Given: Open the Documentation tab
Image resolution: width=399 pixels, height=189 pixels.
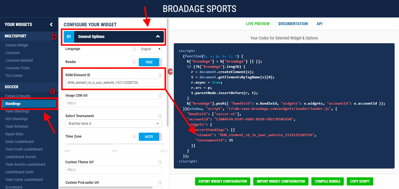Looking at the screenshot, I should click(x=293, y=24).
